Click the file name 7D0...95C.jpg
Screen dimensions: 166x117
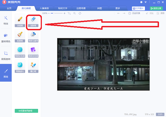(130, 114)
